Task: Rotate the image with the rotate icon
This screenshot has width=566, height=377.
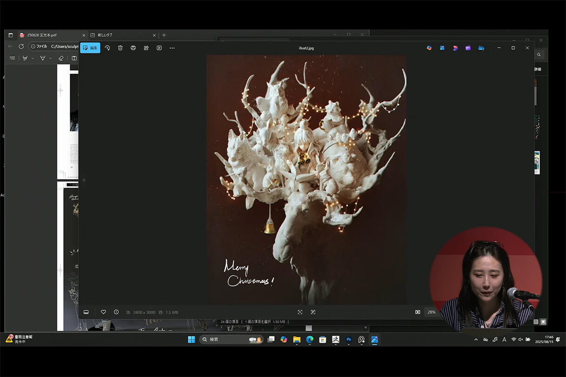Action: click(x=107, y=48)
